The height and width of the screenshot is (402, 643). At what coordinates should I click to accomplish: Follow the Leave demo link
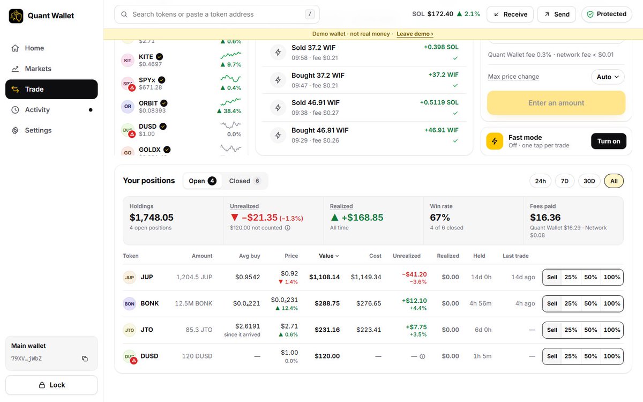tap(415, 34)
